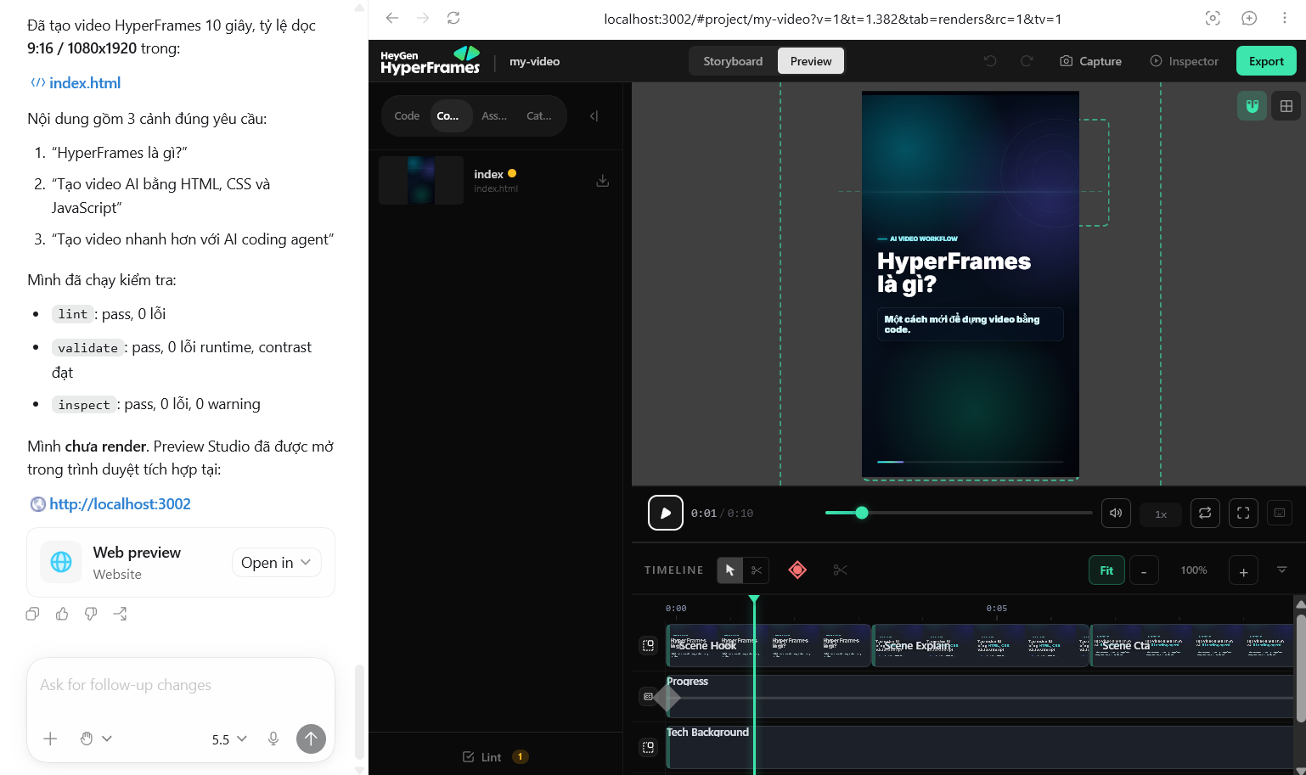
Task: Click the Export button
Action: pos(1266,61)
